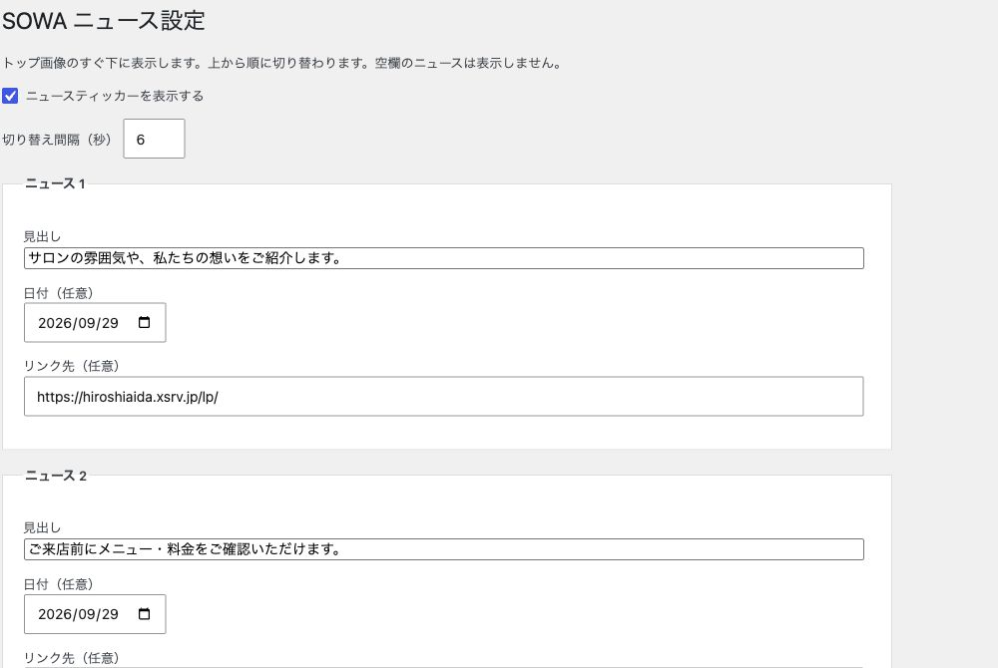This screenshot has height=668, width=998.
Task: Click the ニュース 2 リンク先（任意） label
Action: pos(71,658)
